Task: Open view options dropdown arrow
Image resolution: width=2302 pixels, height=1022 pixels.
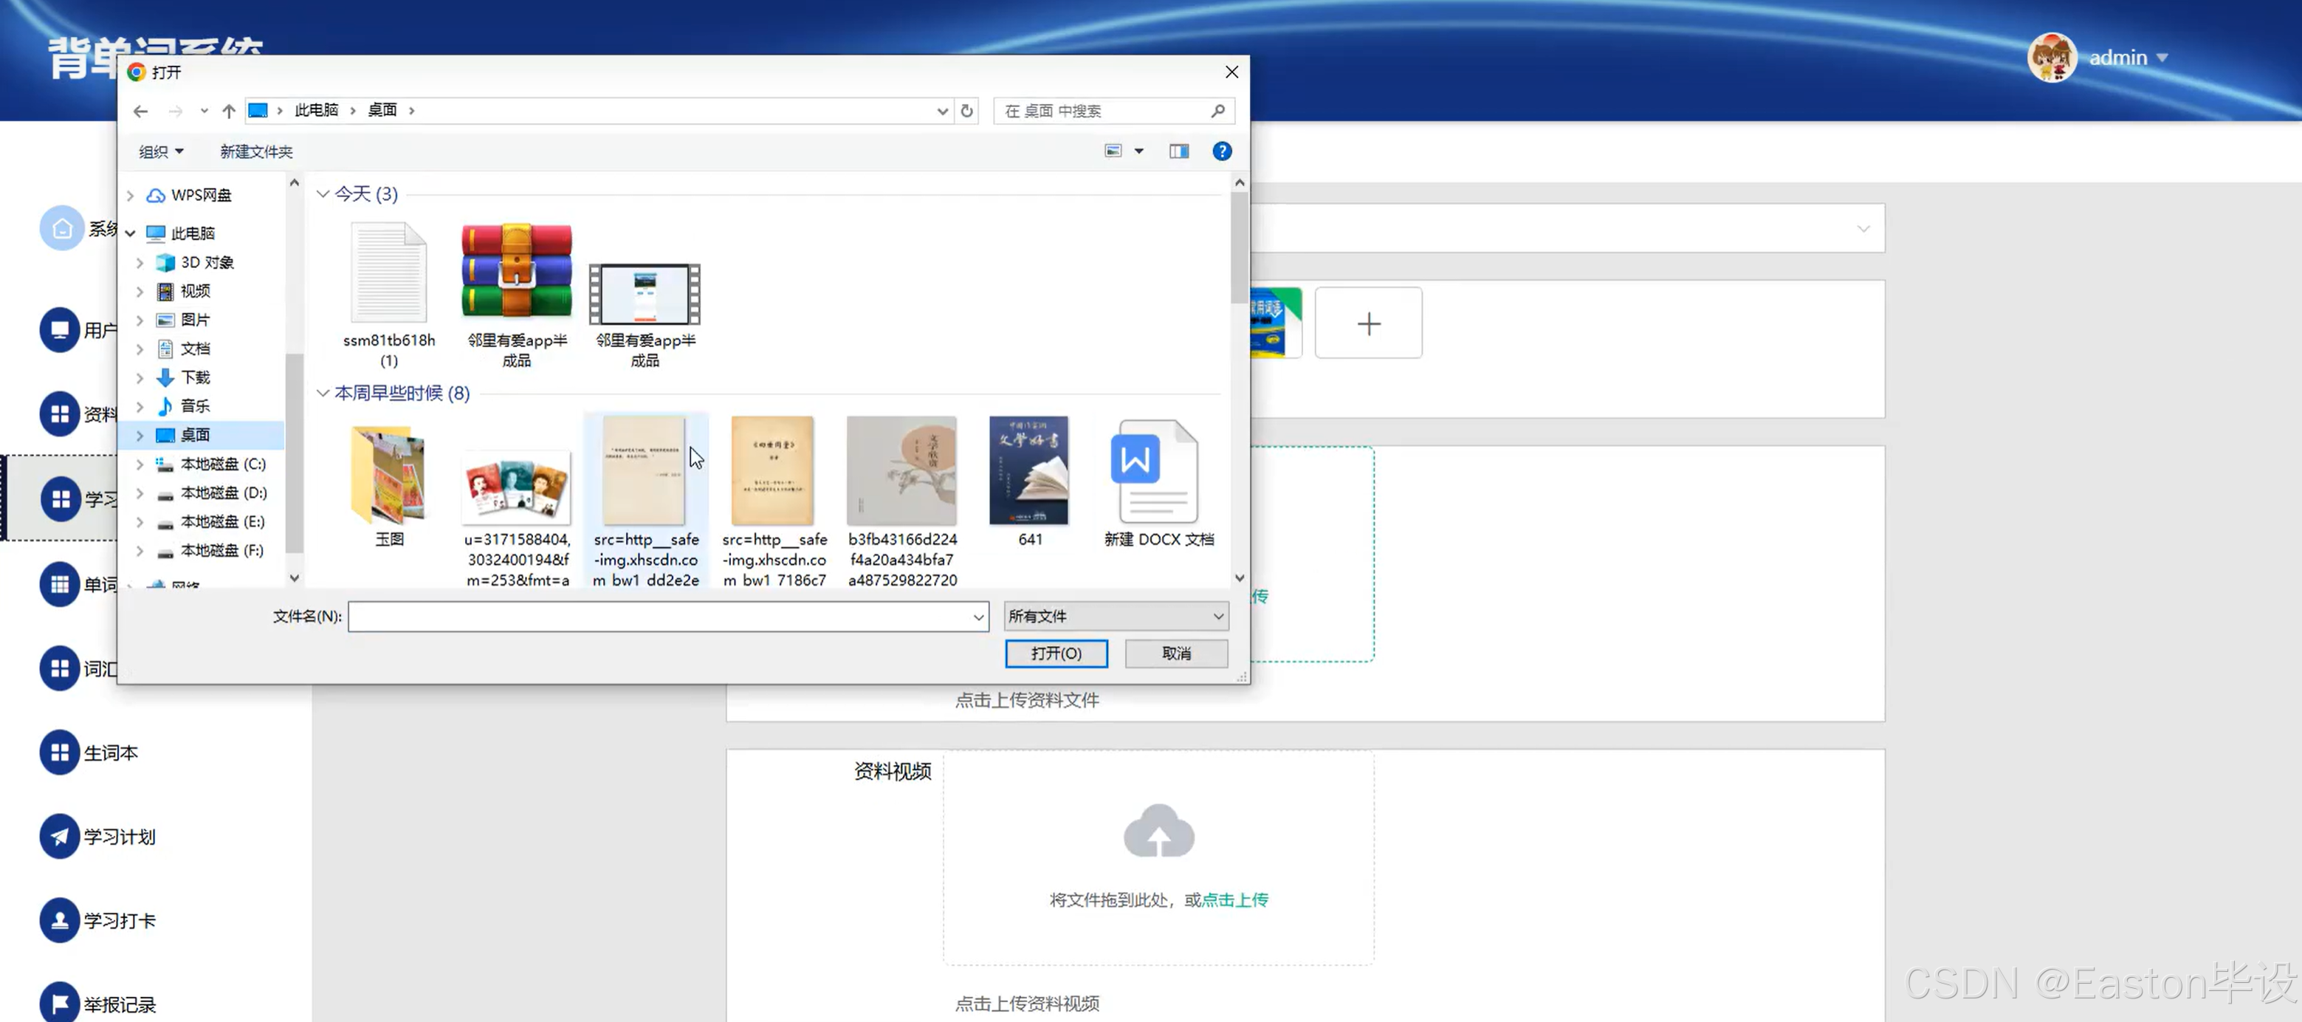Action: point(1139,152)
